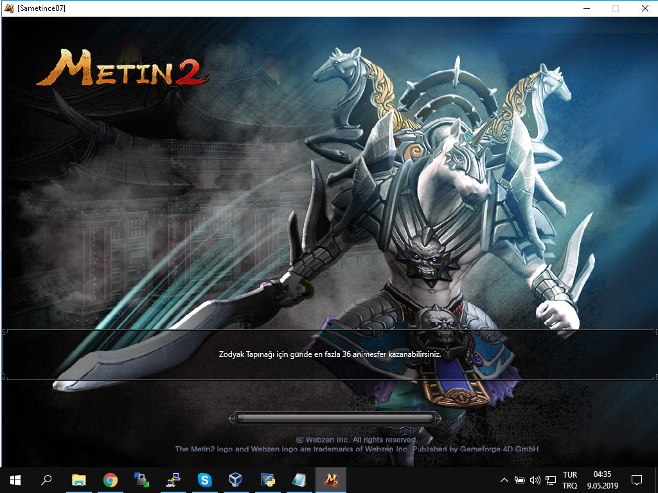
Task: Click the Webzen Inc. copyright line
Action: pos(357,440)
